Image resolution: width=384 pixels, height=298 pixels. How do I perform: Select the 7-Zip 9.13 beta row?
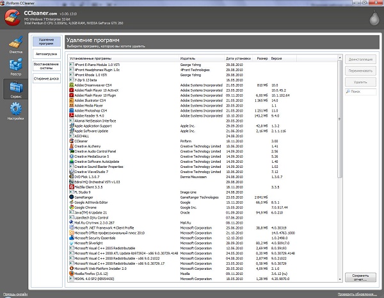181,80
